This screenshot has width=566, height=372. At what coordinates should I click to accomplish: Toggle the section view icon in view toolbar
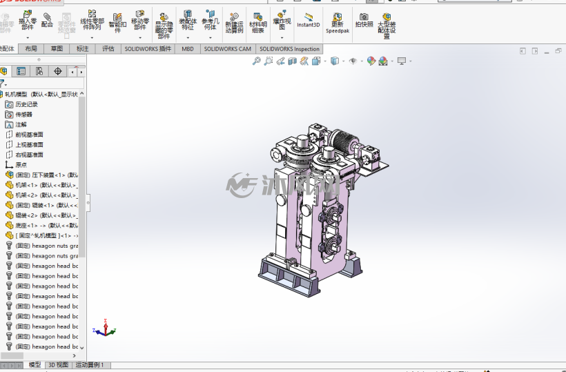(293, 61)
